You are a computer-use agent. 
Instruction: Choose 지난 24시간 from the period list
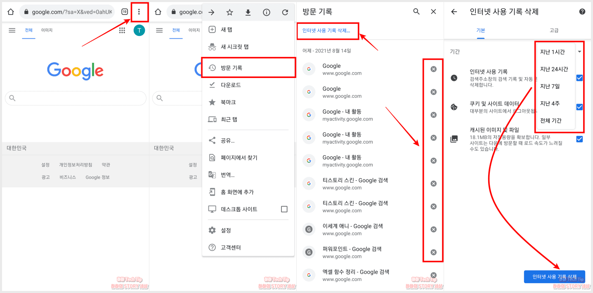[x=555, y=69]
